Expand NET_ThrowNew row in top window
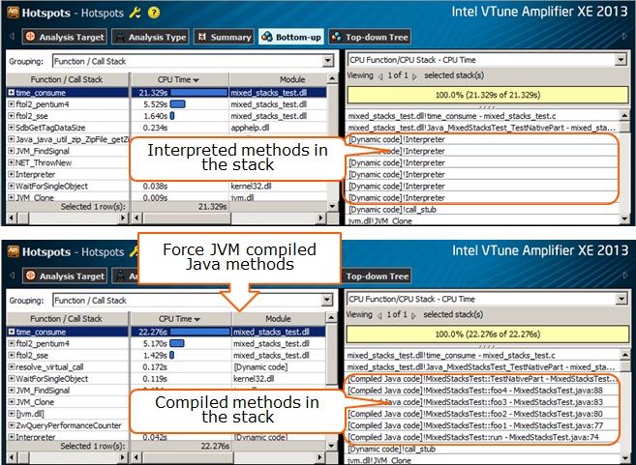 12,162
